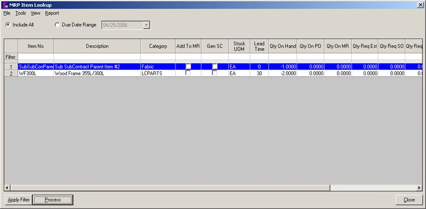Click the EA unit cell in WF300L row
Viewport: 426px width, 209px height.
tap(239, 74)
